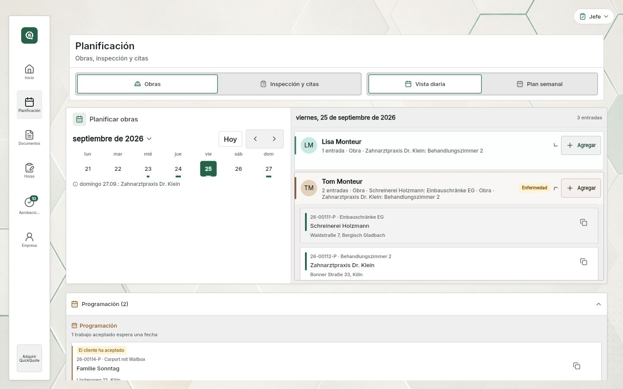The width and height of the screenshot is (623, 389).
Task: Switch to the Inspección y citas tab
Action: click(289, 84)
